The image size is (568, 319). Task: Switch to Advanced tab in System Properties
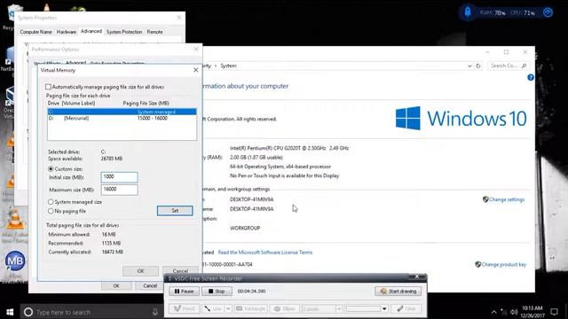91,32
